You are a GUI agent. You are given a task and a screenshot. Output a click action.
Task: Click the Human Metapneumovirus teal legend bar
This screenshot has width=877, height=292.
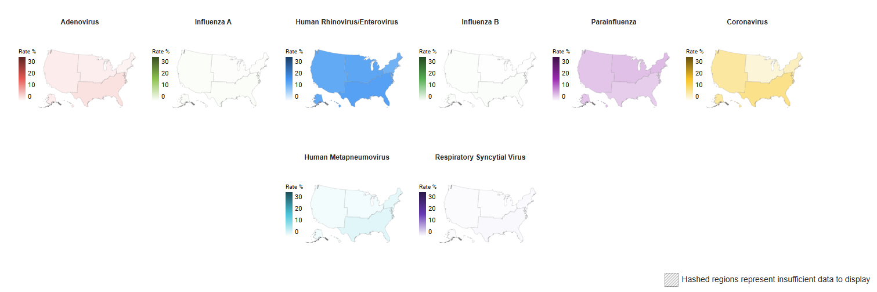click(289, 214)
